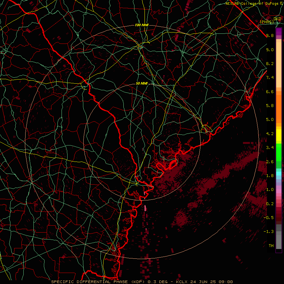Screen dimensions: 284x284
Task: Click the "NEXLAB-College of DuPage" header text
Action: (x=252, y=3)
